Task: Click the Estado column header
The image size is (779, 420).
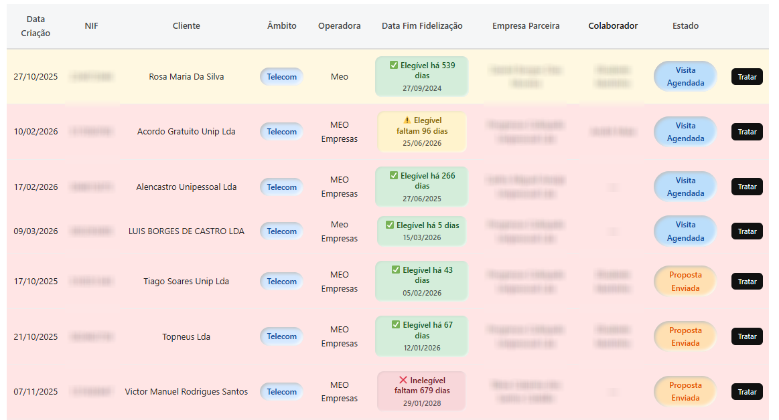Action: [685, 26]
